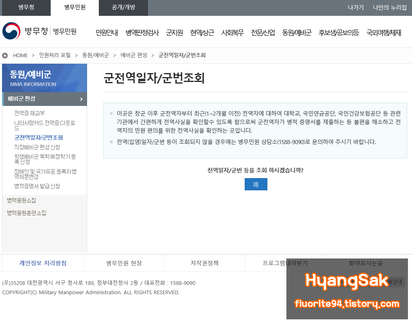Open 프로그램내려받기 footer link

[285, 263]
